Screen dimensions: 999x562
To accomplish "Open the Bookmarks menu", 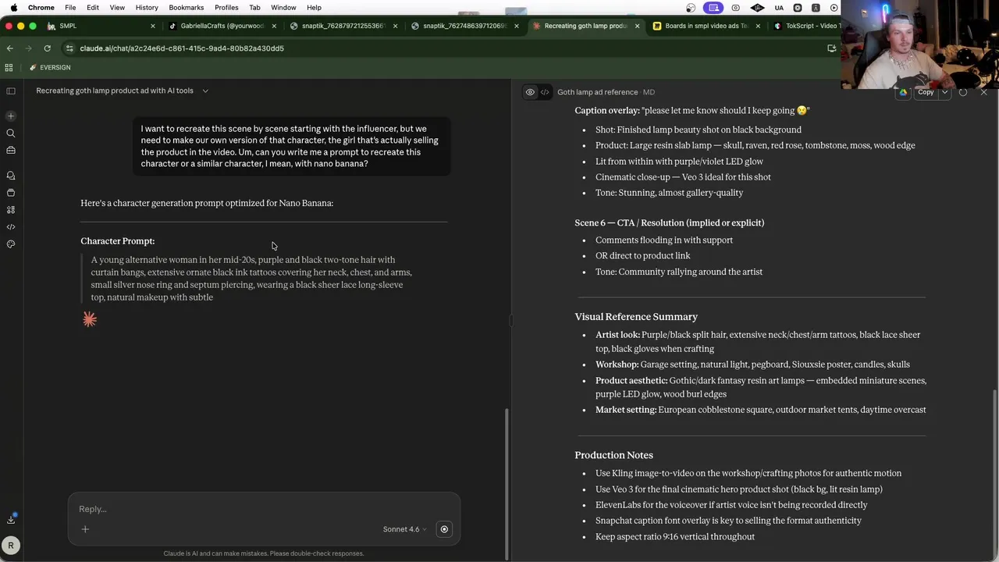I will [x=187, y=8].
